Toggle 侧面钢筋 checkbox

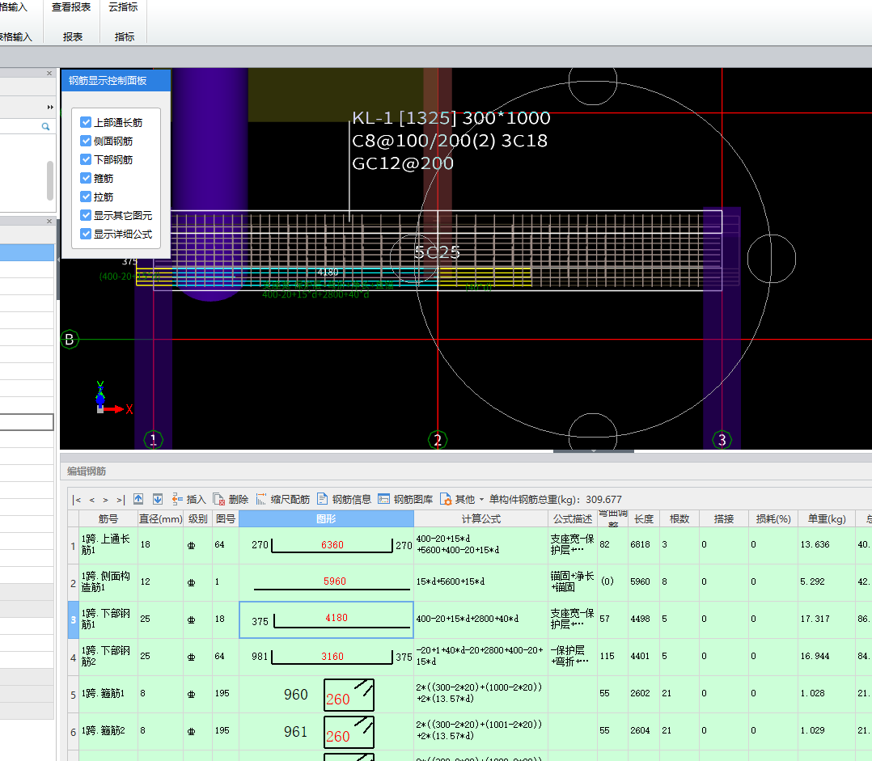coord(86,141)
